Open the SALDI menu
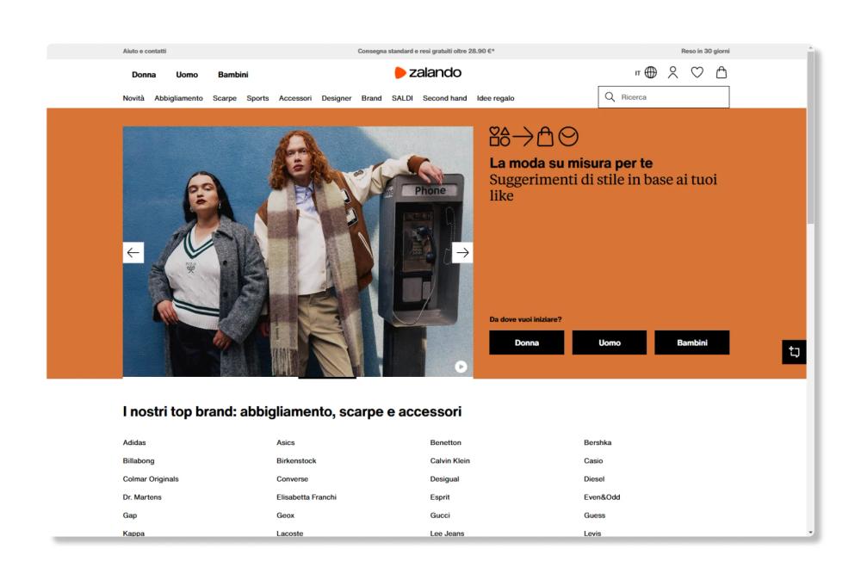This screenshot has height=580, width=861. (x=402, y=98)
